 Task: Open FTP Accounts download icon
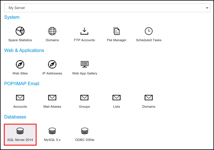(x=84, y=31)
